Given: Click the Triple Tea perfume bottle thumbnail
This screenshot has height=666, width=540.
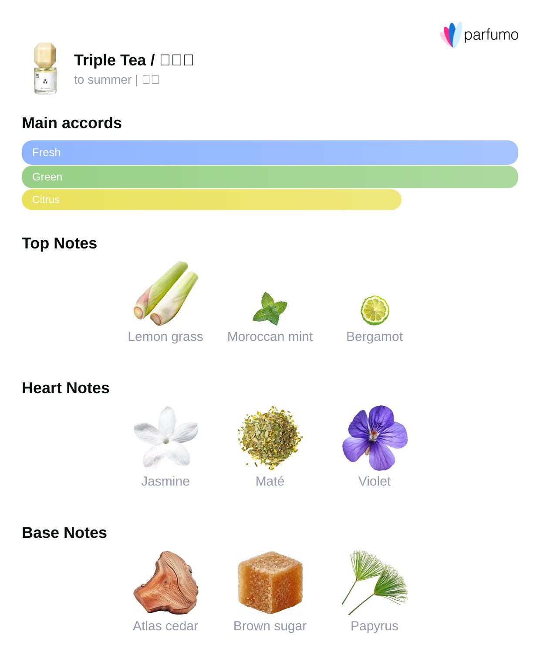Looking at the screenshot, I should 45,69.
